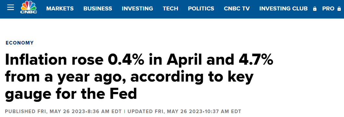The image size is (344, 117).
Task: Select INVESTING in the top navigation
Action: tap(137, 8)
